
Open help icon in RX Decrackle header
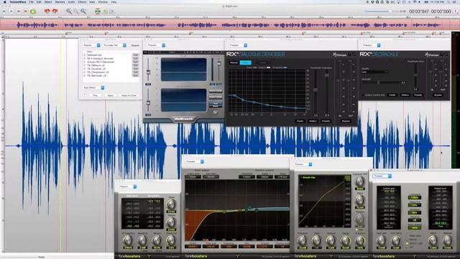pos(442,55)
